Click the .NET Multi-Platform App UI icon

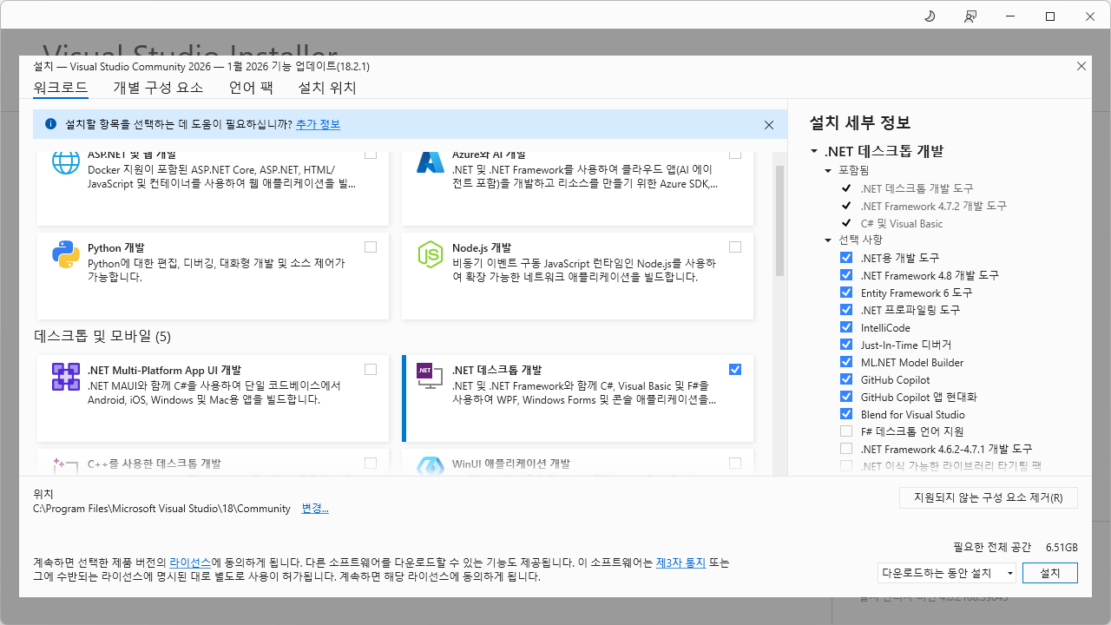tap(66, 377)
